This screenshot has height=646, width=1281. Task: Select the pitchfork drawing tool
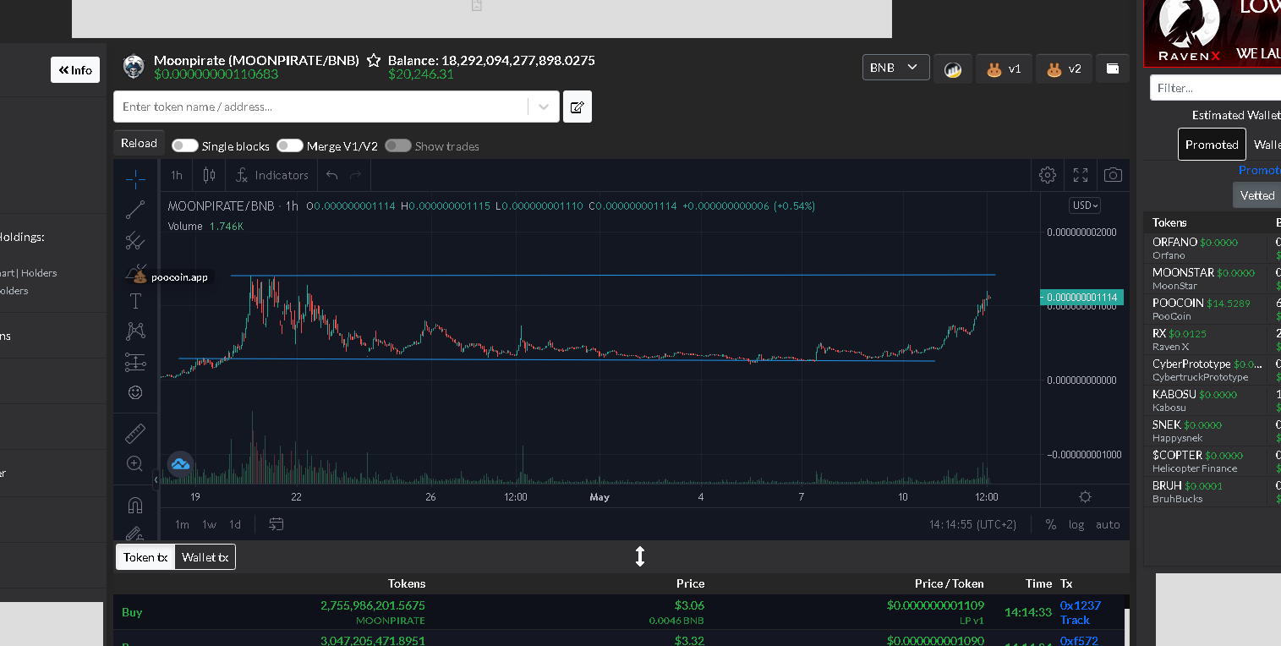(x=135, y=241)
